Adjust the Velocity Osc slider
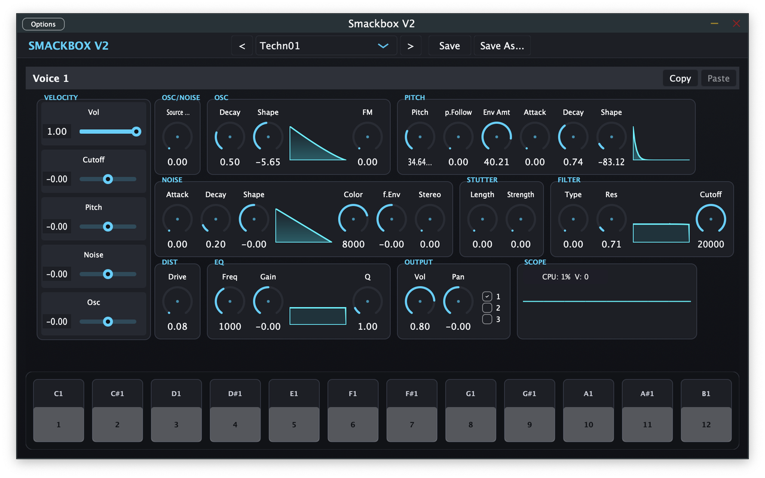765x478 pixels. click(108, 321)
